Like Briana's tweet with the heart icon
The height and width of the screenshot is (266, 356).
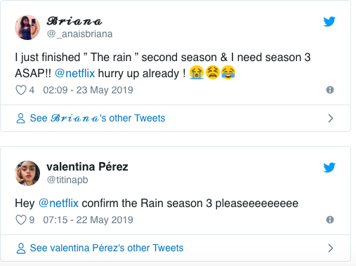tap(21, 90)
